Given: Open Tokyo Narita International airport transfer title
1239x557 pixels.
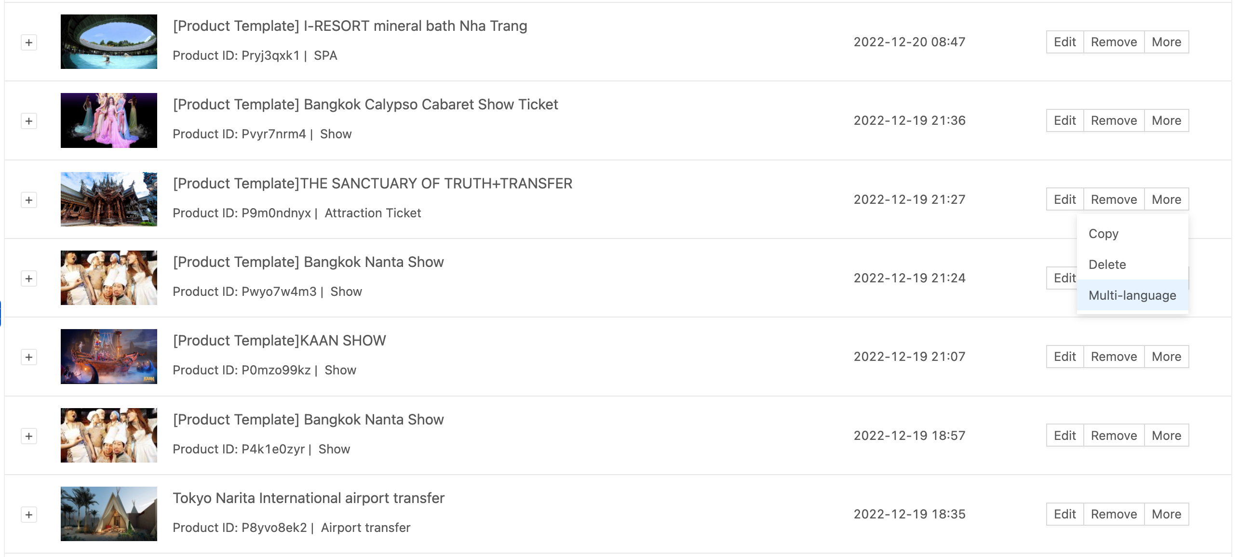Looking at the screenshot, I should click(x=309, y=498).
